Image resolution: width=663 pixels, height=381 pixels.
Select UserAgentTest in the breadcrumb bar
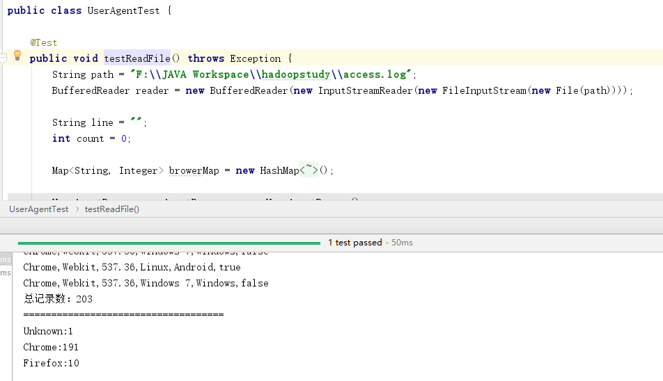(39, 209)
